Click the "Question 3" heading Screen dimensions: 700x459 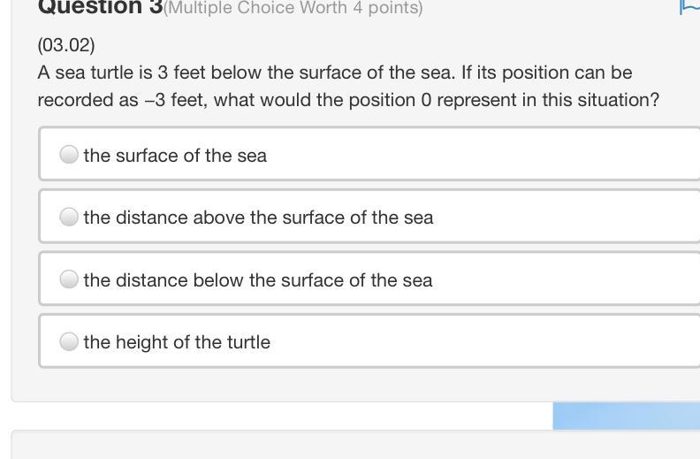(x=99, y=7)
